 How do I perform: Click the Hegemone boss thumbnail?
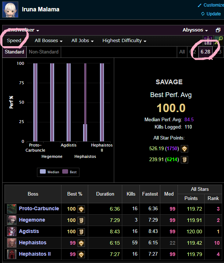pyautogui.click(x=12, y=220)
